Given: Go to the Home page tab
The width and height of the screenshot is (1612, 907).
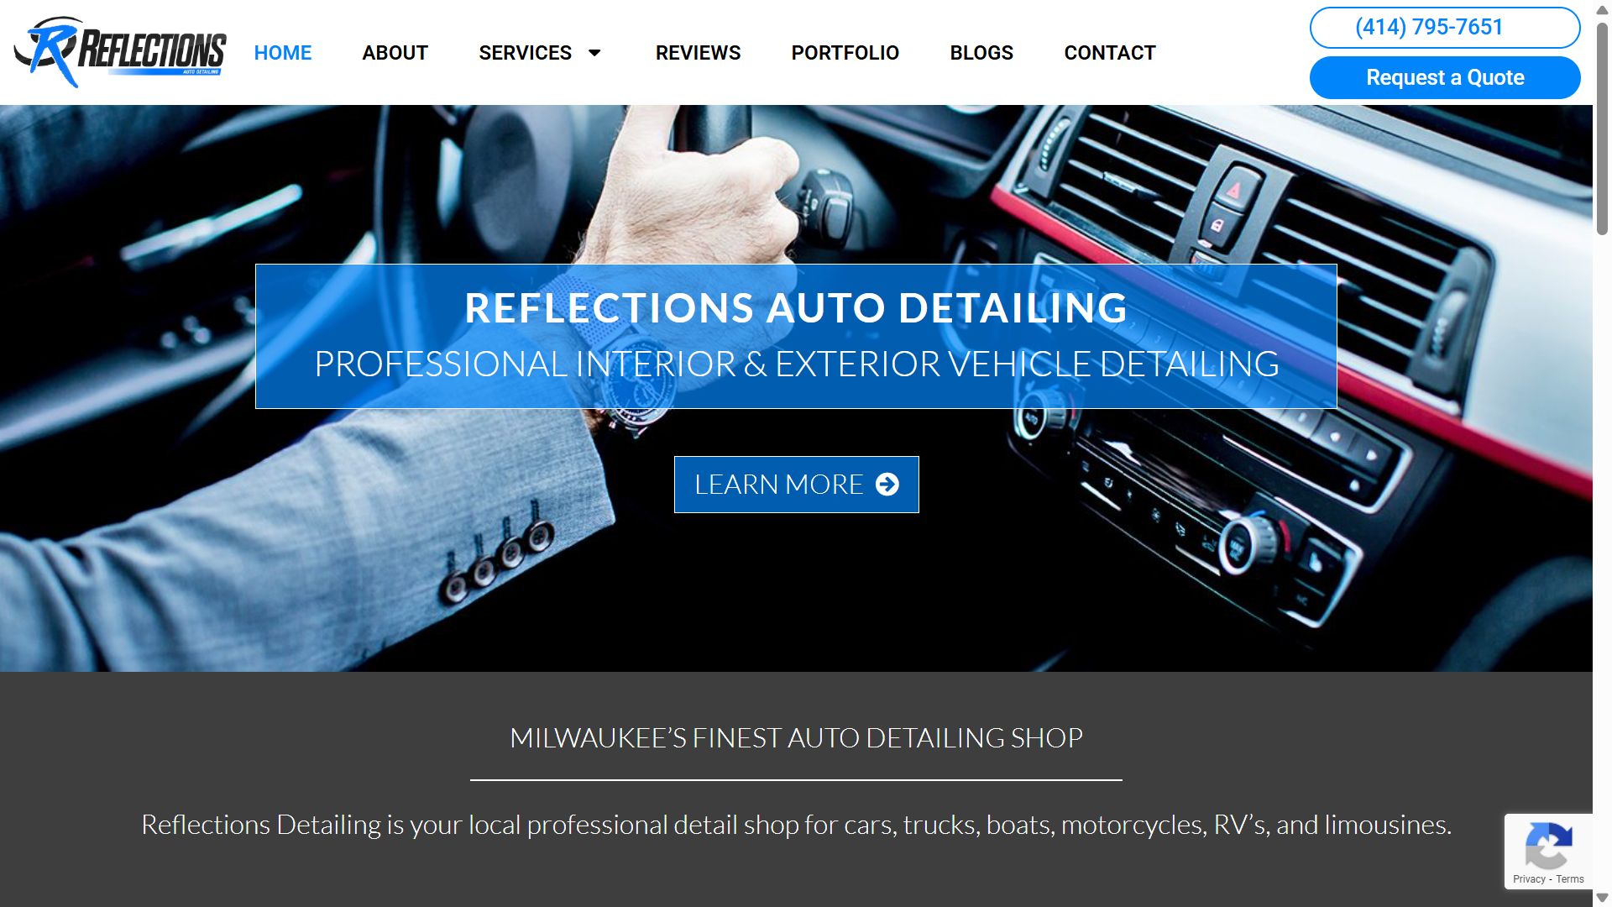Looking at the screenshot, I should tap(283, 53).
